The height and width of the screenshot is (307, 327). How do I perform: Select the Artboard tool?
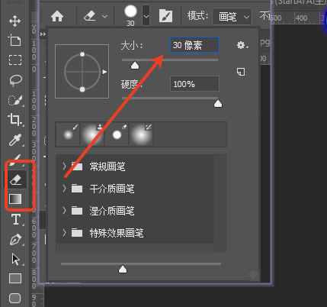[x=15, y=40]
